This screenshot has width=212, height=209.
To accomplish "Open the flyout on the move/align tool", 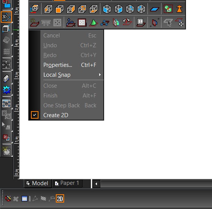I will [x=12, y=70].
